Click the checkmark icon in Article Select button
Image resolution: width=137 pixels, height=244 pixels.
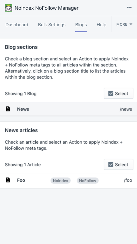tap(111, 164)
